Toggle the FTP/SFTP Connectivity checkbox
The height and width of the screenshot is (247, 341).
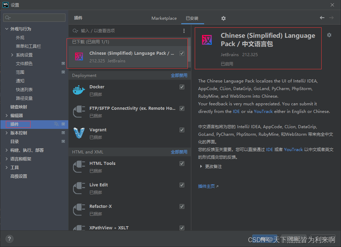182,108
